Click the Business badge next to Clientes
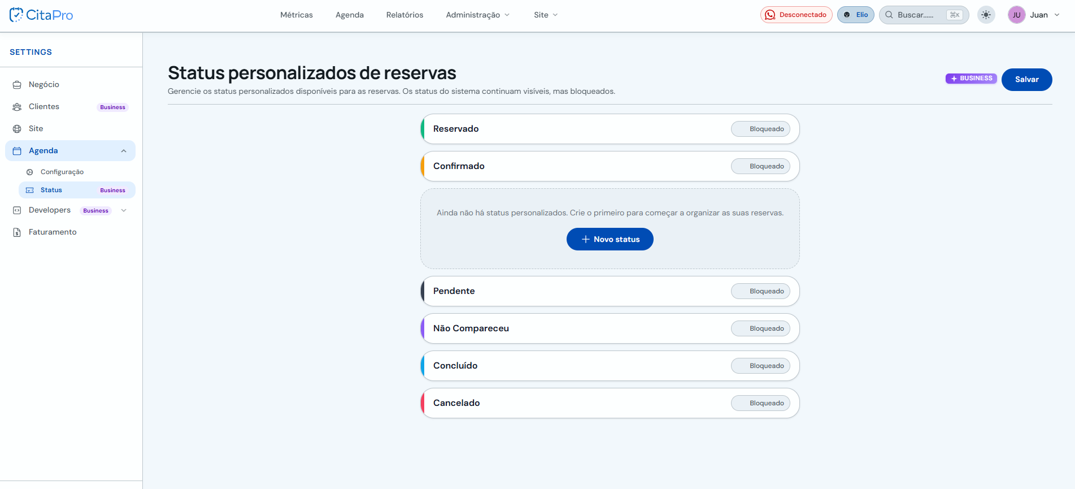Image resolution: width=1075 pixels, height=489 pixels. [x=113, y=107]
